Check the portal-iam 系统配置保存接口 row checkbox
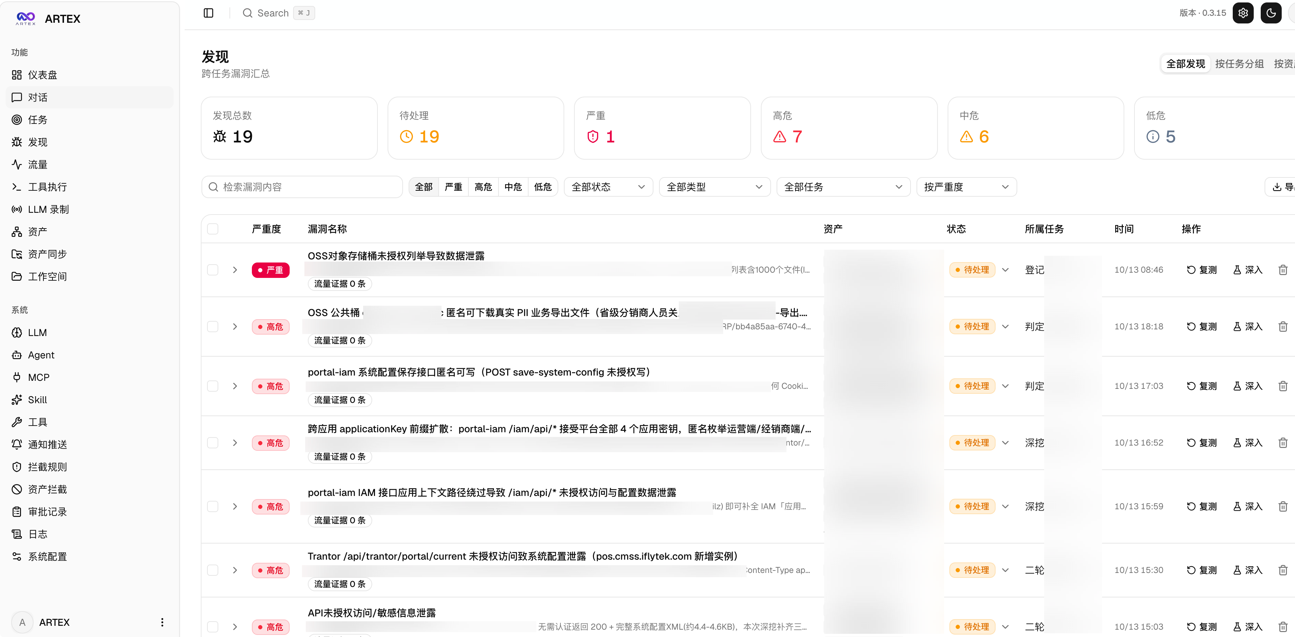This screenshot has height=637, width=1295. click(x=213, y=386)
